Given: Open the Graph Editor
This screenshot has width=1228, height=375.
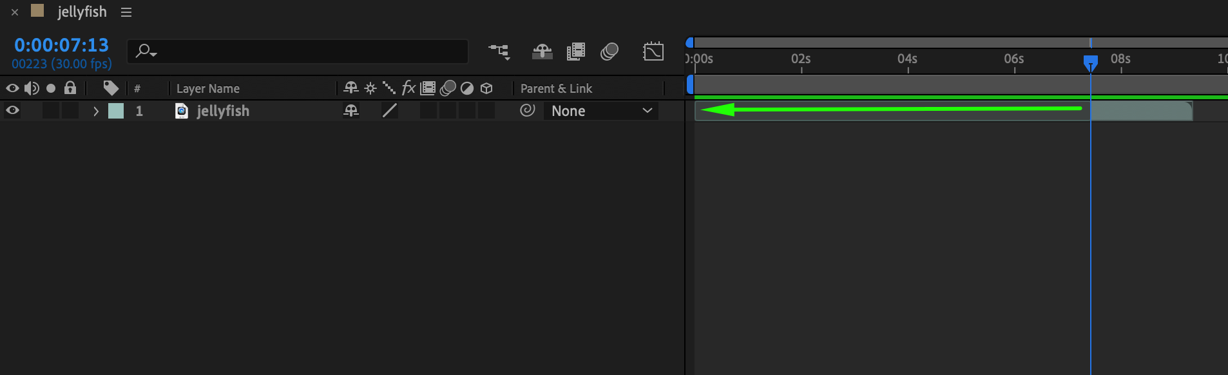Looking at the screenshot, I should point(653,52).
